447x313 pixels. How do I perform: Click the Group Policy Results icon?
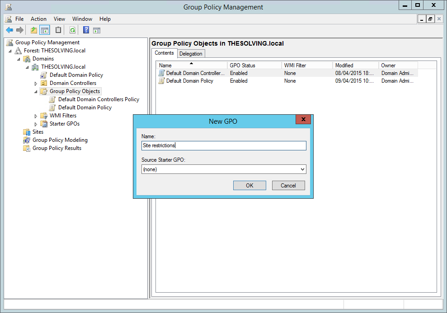click(x=27, y=148)
